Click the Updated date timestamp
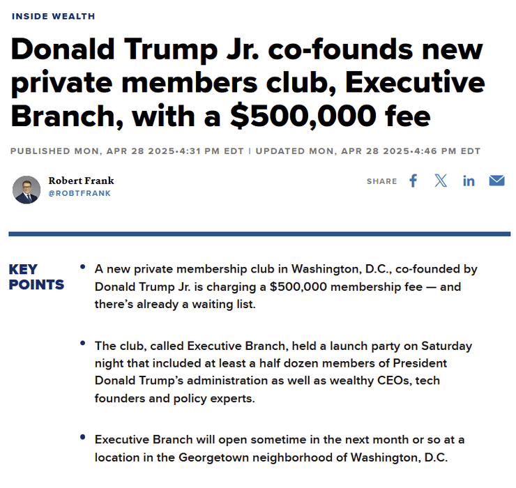This screenshot has height=488, width=516. [368, 151]
